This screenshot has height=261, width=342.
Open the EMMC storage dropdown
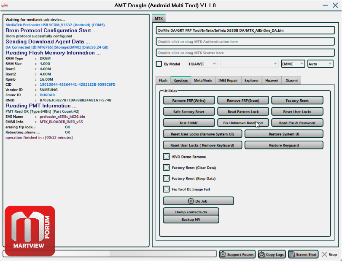[293, 64]
